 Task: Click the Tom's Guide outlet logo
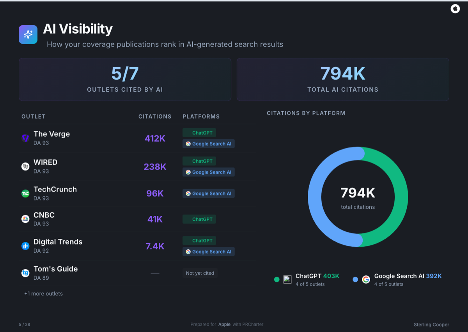tap(25, 273)
